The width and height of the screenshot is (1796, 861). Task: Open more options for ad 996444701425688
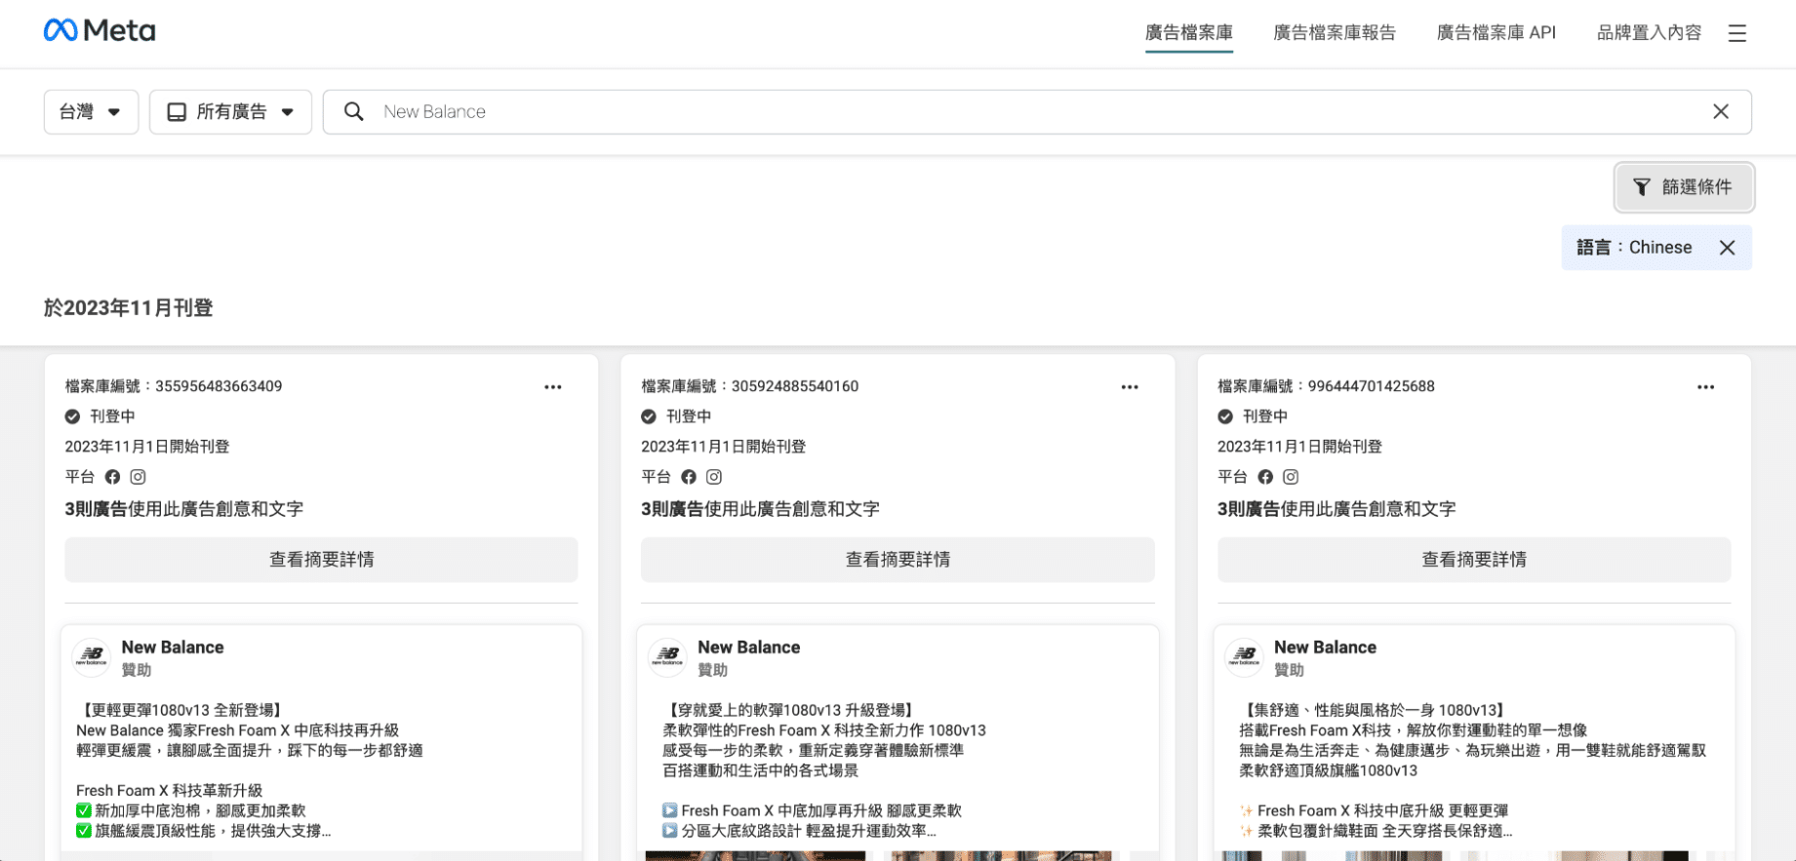(x=1705, y=387)
